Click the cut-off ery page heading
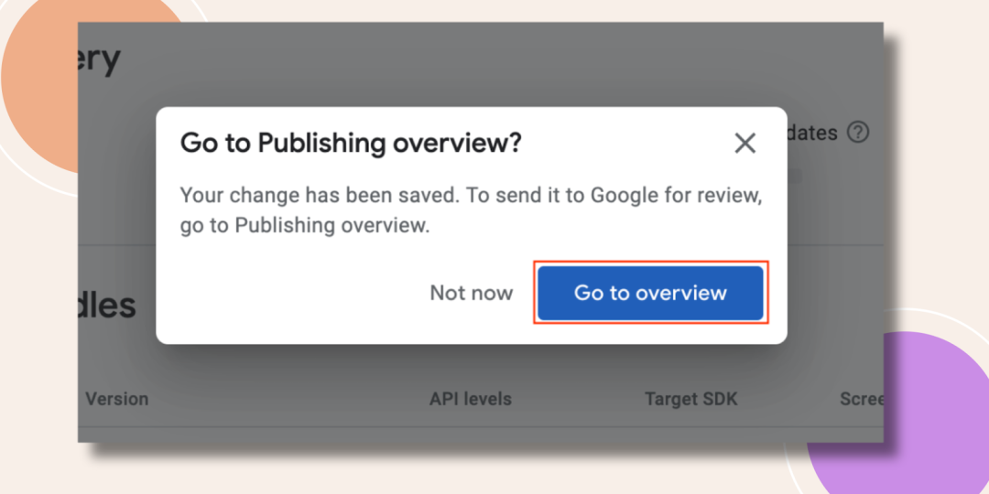The image size is (989, 494). click(99, 59)
